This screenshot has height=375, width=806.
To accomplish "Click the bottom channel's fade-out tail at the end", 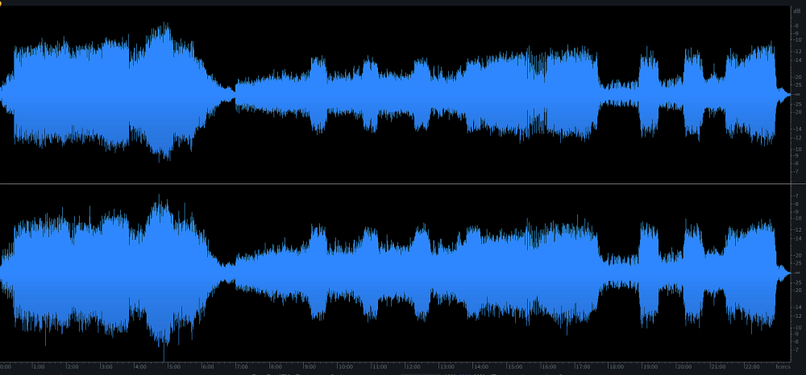I will coord(782,274).
